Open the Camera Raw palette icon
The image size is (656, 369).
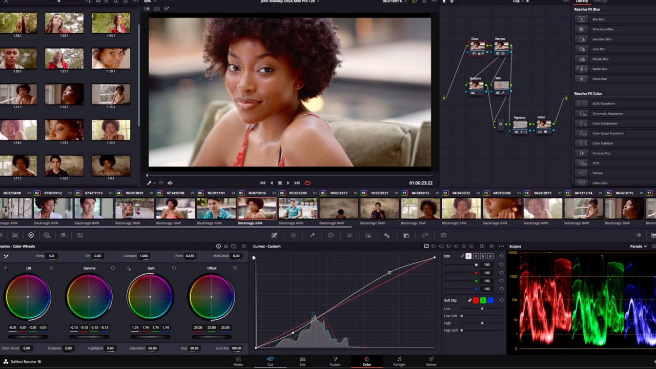pyautogui.click(x=2, y=235)
